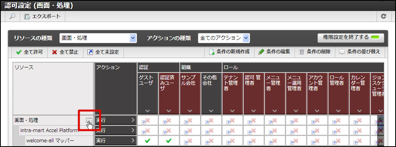Toggle ゲストユーザ permission for 画面・処理 row

[148, 120]
